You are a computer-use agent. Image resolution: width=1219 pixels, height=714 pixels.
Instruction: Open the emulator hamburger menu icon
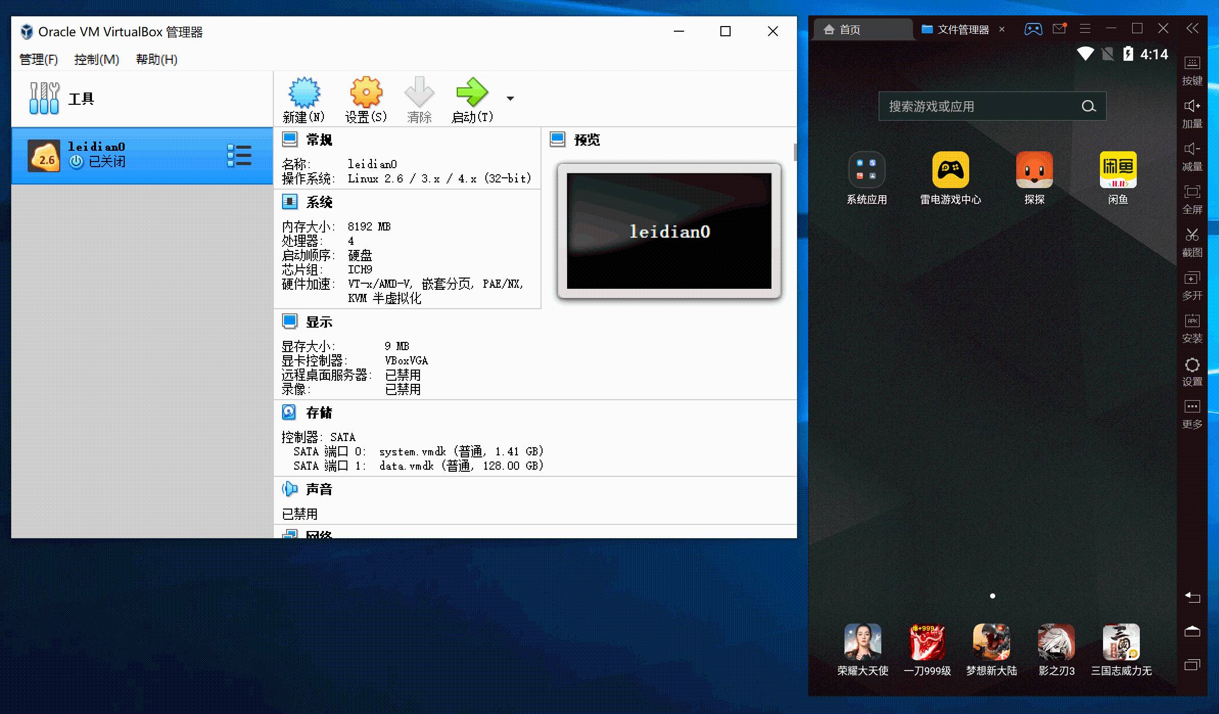(x=1085, y=29)
